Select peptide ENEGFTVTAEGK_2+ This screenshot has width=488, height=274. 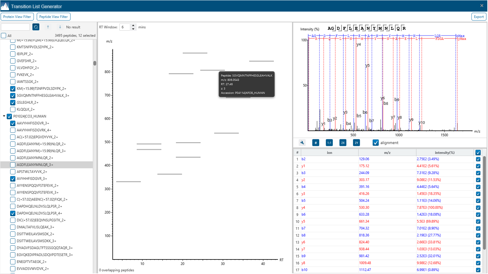click(31, 261)
